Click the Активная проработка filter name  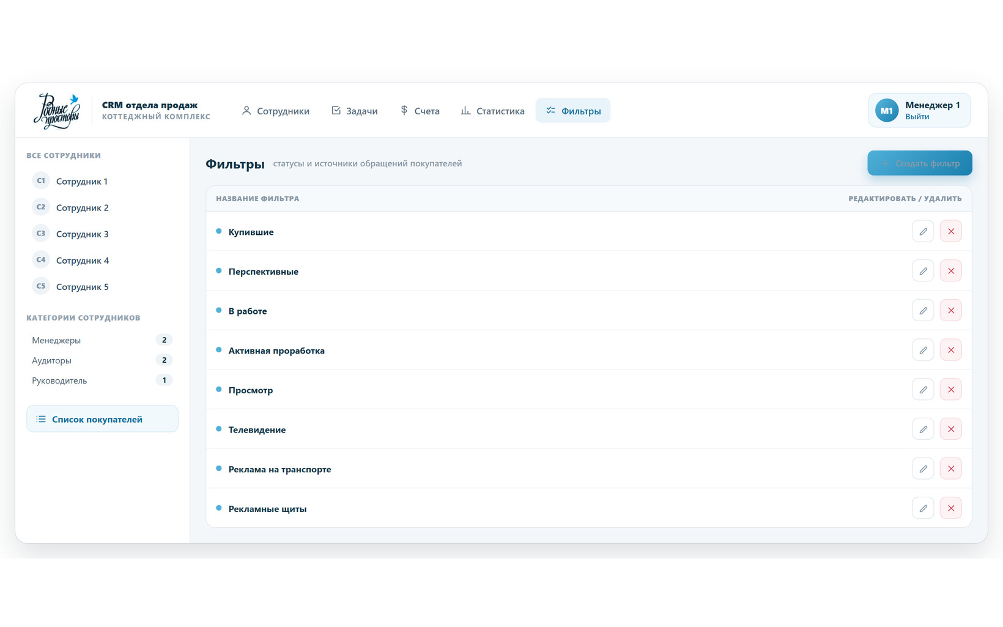click(276, 351)
